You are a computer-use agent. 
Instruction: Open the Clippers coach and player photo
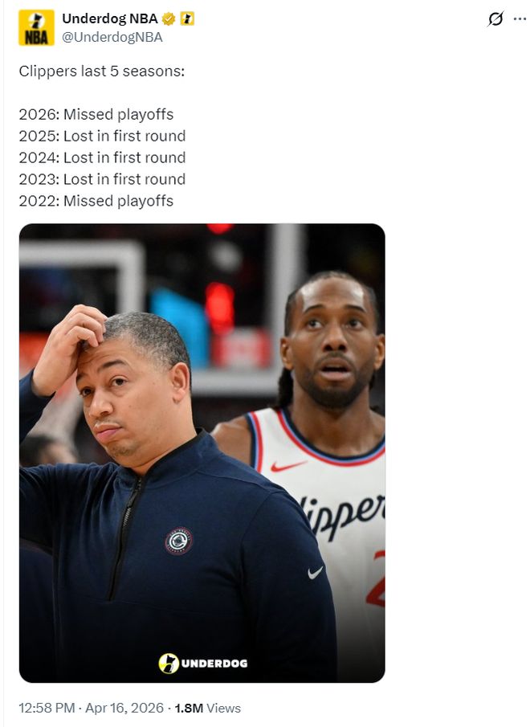[202, 453]
